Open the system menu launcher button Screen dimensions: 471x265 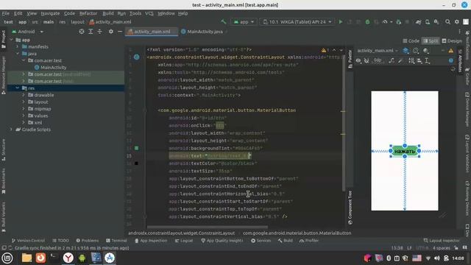click(7, 258)
